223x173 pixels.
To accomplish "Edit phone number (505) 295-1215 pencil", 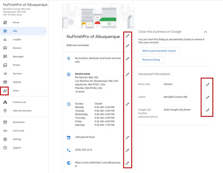I will tap(127, 150).
